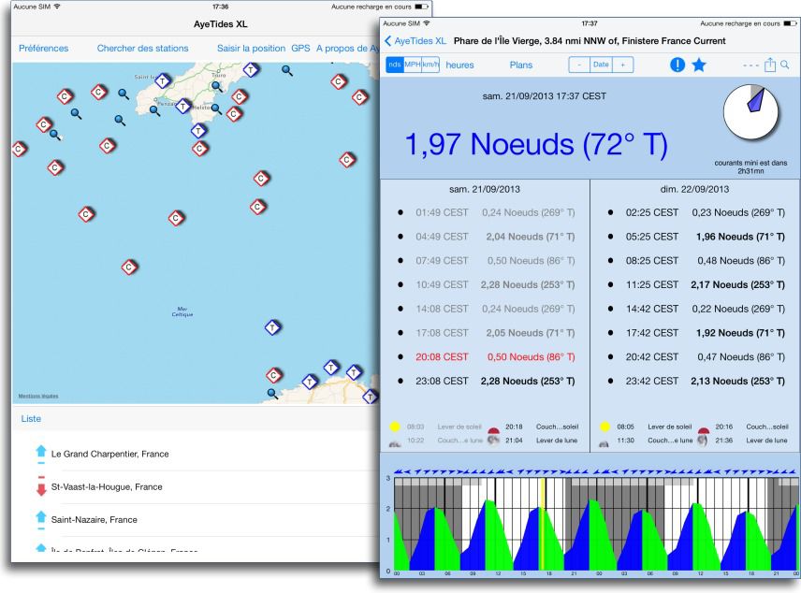Tap the magnifier marker beside Truro label
801x593 pixels.
coord(217,86)
